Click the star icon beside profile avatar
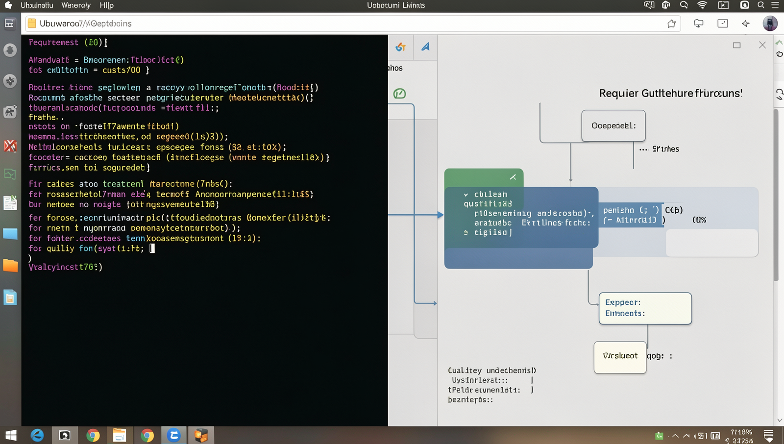The height and width of the screenshot is (444, 784). (x=746, y=24)
